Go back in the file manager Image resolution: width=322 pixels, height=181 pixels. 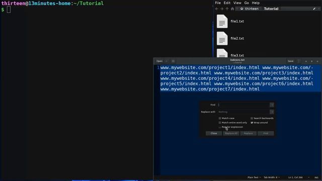point(217,9)
